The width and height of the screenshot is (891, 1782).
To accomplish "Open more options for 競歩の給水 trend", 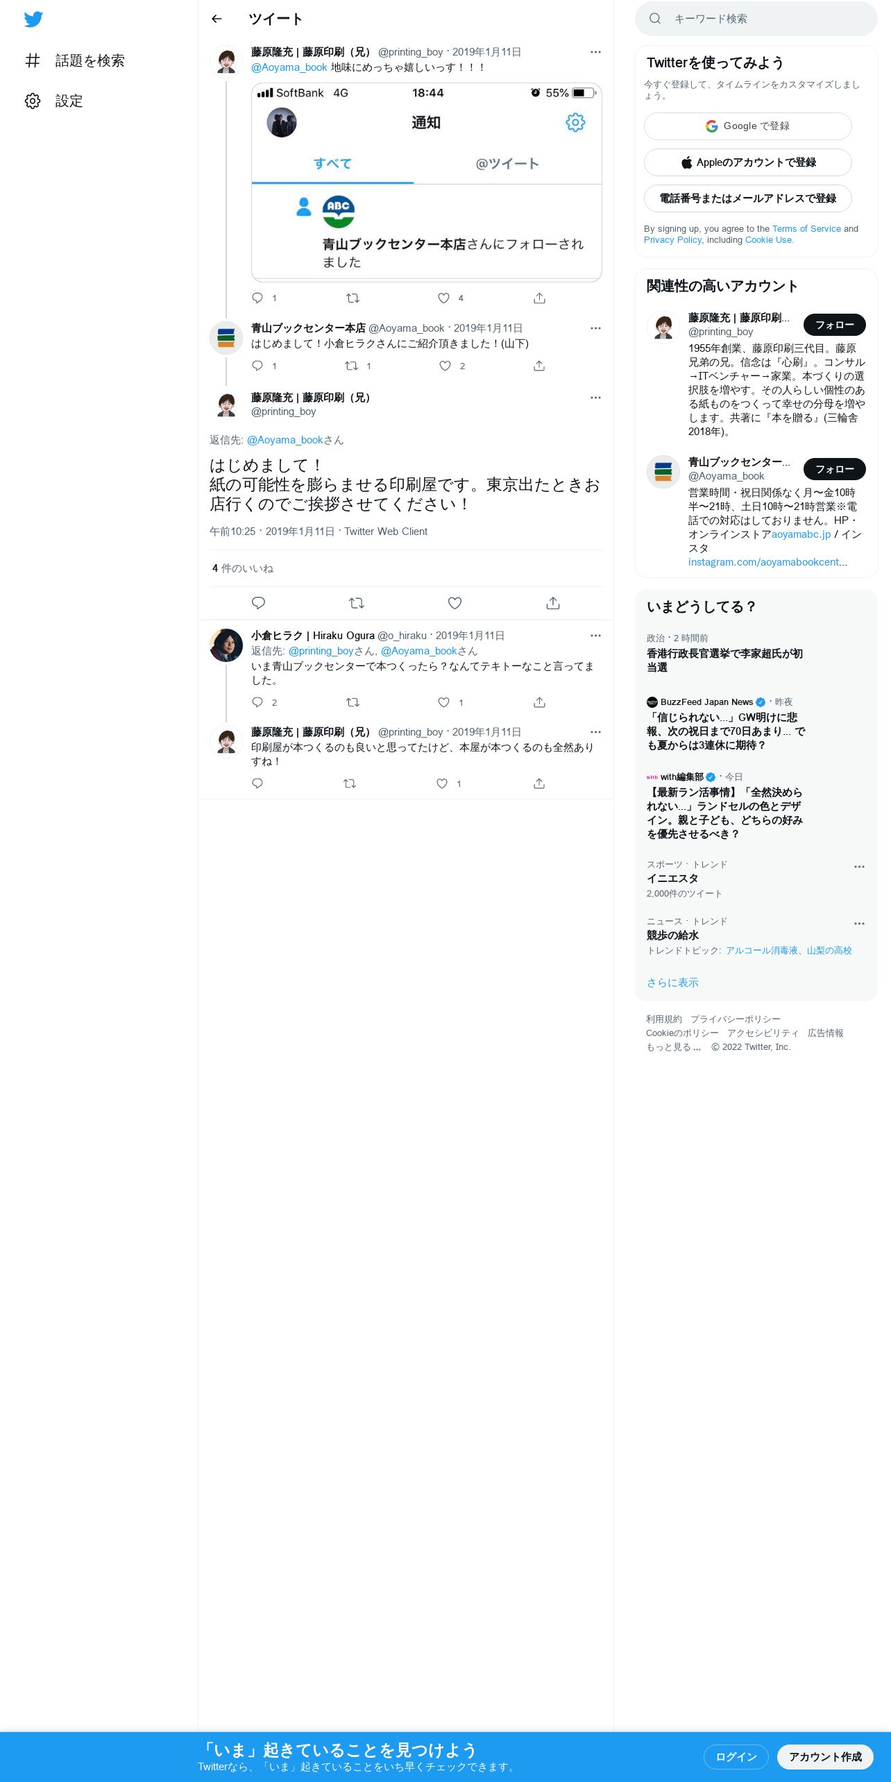I will pos(859,924).
